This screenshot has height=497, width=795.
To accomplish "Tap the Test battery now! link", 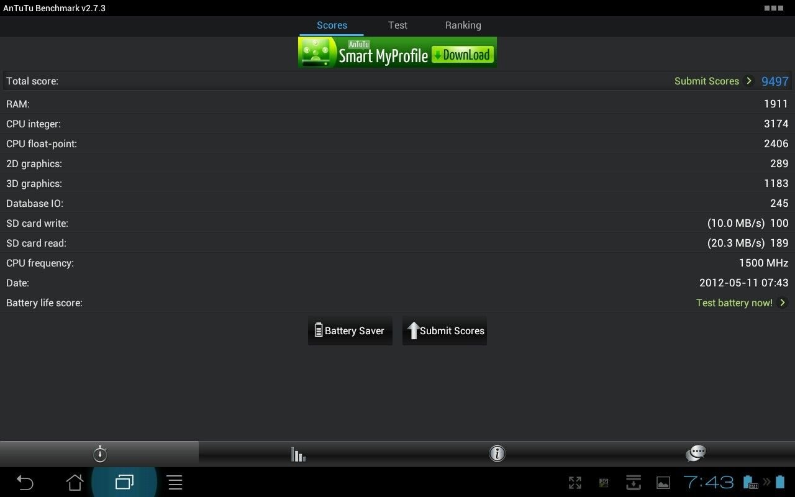I will click(734, 303).
